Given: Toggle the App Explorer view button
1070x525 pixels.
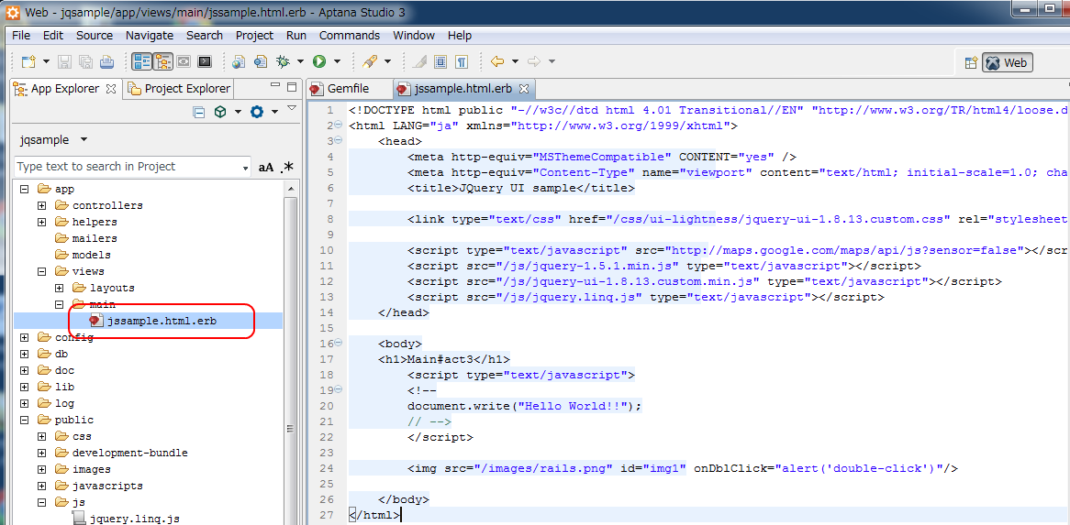Looking at the screenshot, I should (x=142, y=62).
